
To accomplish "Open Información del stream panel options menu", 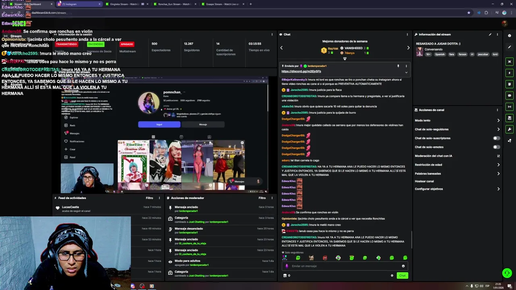I will click(x=497, y=35).
